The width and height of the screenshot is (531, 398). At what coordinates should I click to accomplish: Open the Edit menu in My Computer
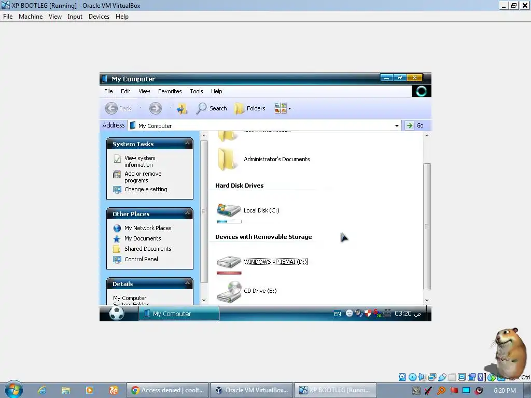(x=125, y=91)
